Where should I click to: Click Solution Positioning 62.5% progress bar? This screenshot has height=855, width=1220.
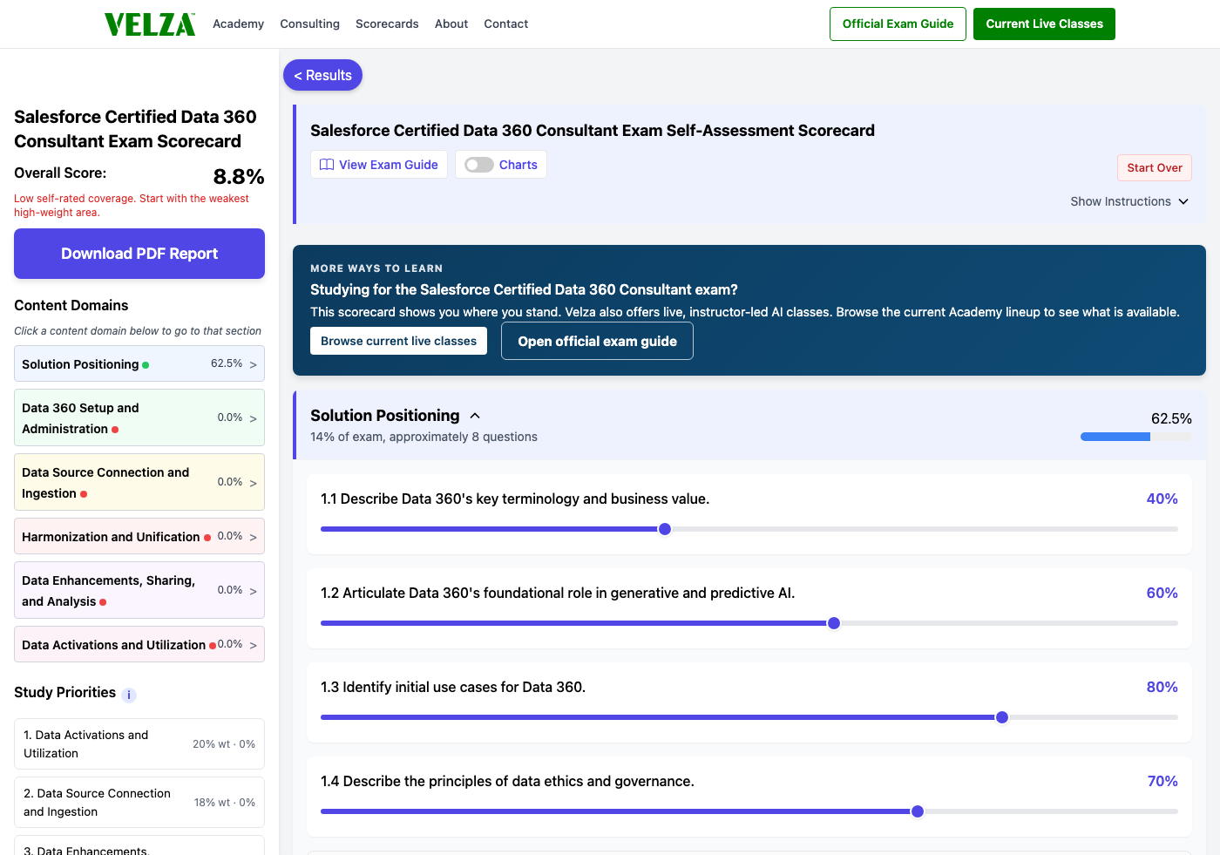tap(1136, 437)
